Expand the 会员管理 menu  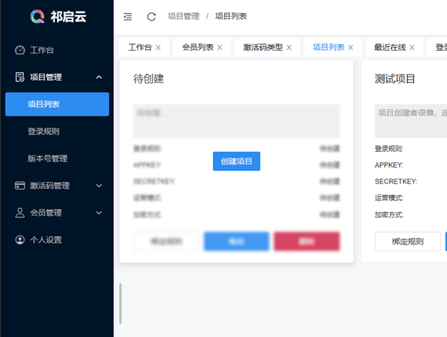[99, 213]
